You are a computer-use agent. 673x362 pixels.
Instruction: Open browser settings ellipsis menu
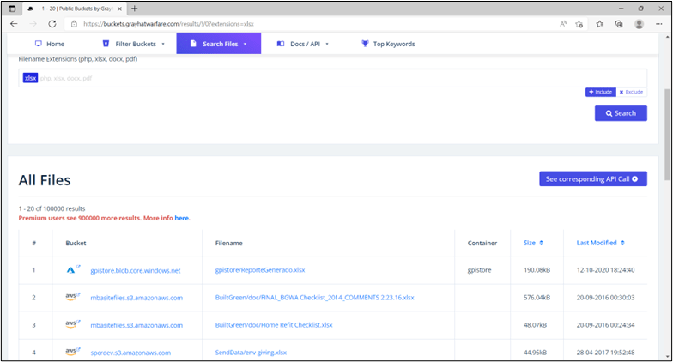click(x=658, y=24)
